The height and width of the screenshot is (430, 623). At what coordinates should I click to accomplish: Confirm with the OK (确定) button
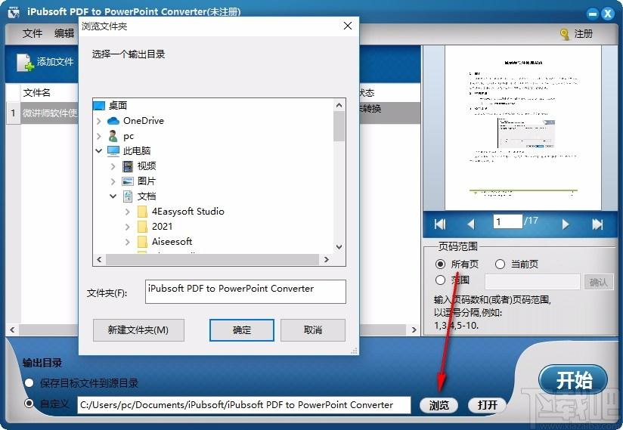tap(242, 330)
